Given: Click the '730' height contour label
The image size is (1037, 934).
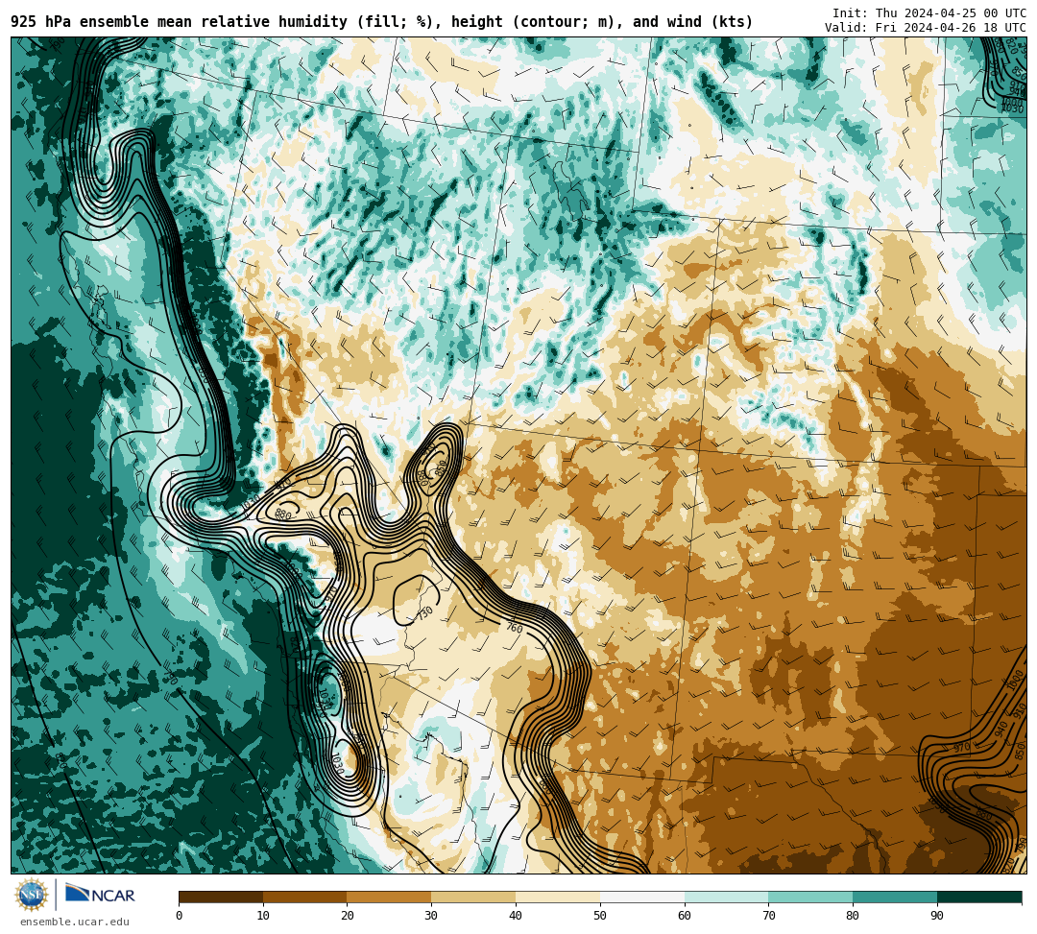Looking at the screenshot, I should click(424, 612).
